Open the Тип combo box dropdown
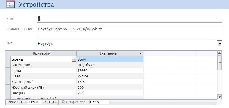The height and width of the screenshot is (108, 229). (219, 44)
